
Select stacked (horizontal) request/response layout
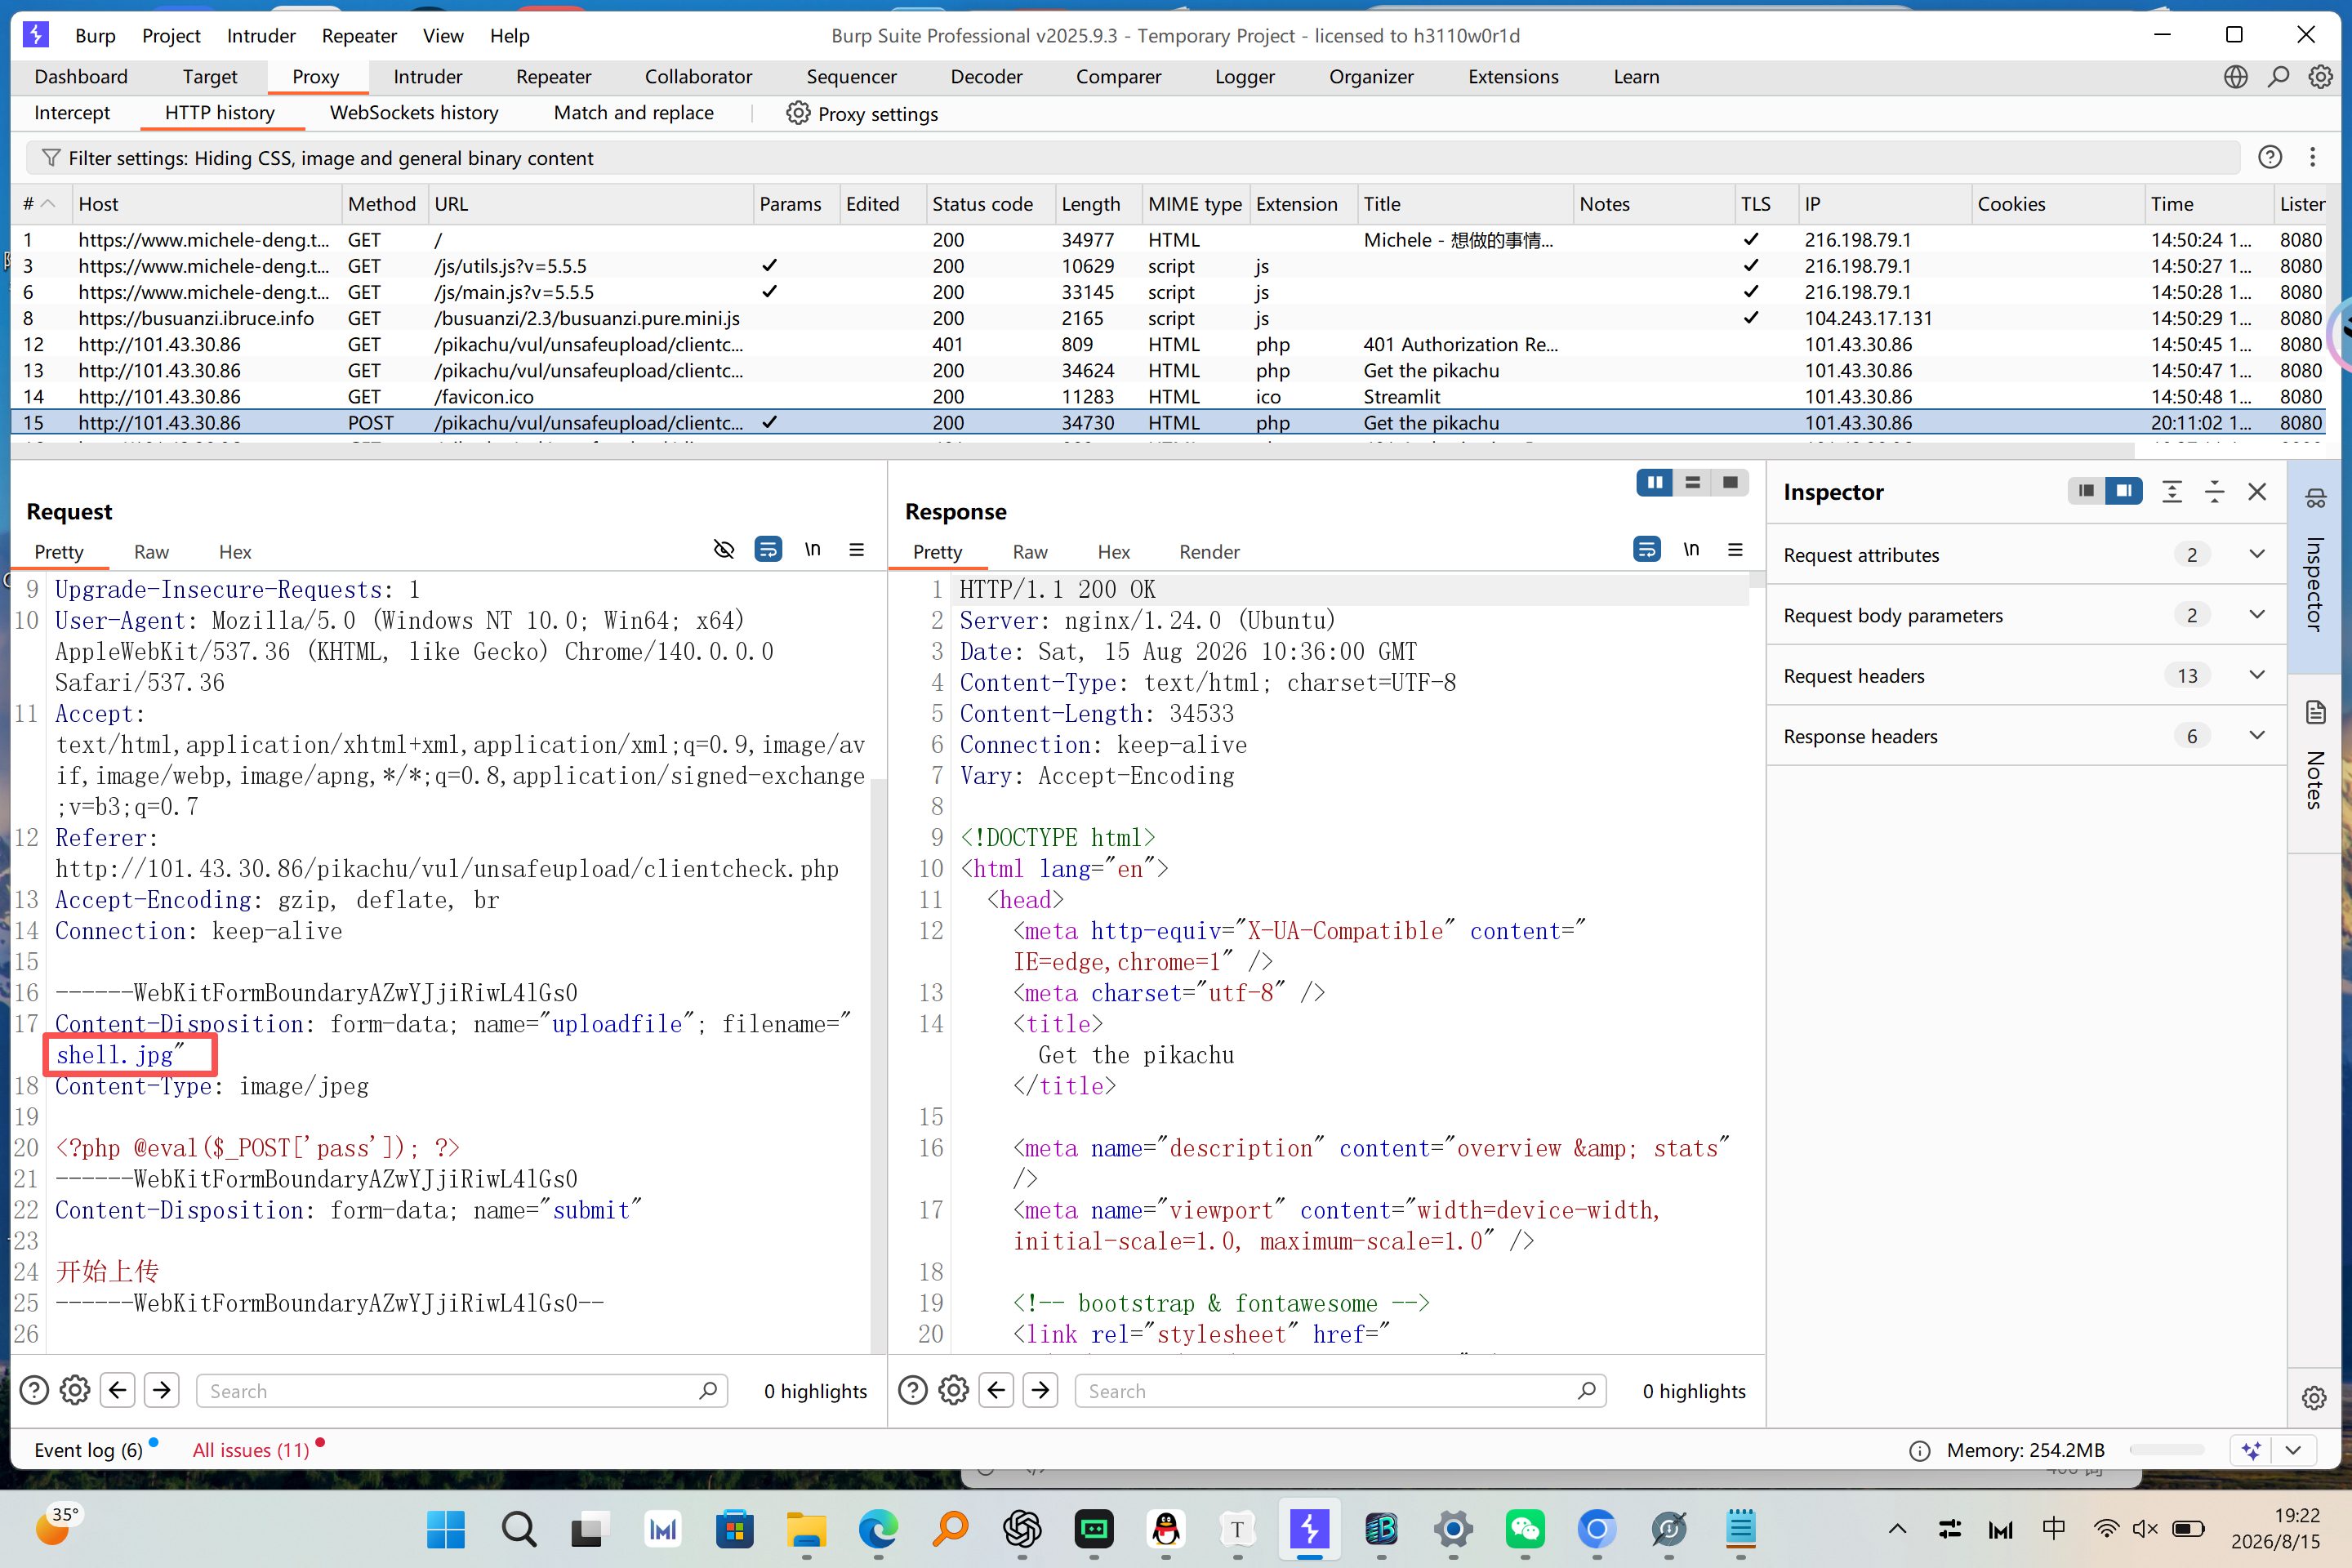point(1692,483)
